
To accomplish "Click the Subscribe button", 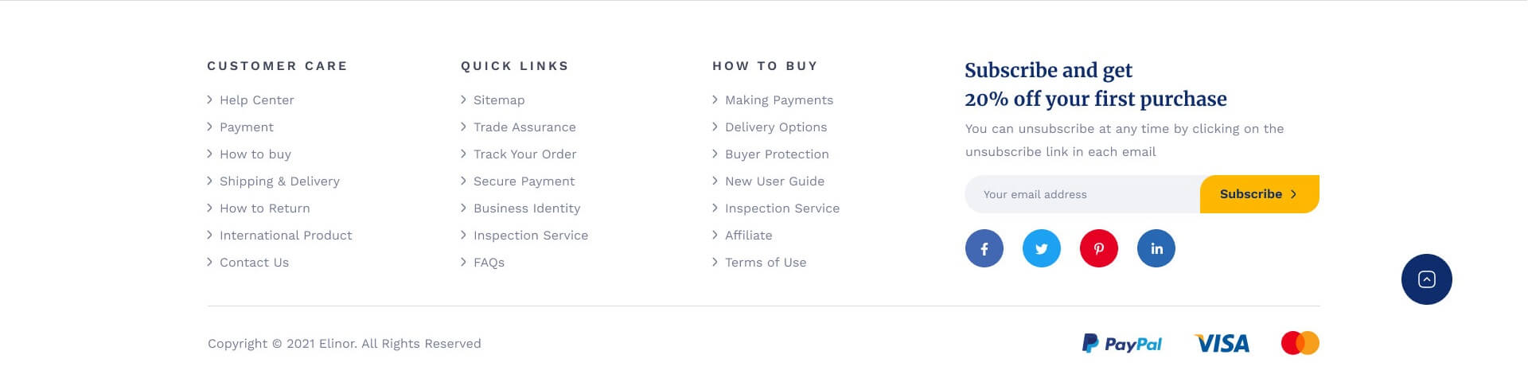I will tap(1259, 194).
